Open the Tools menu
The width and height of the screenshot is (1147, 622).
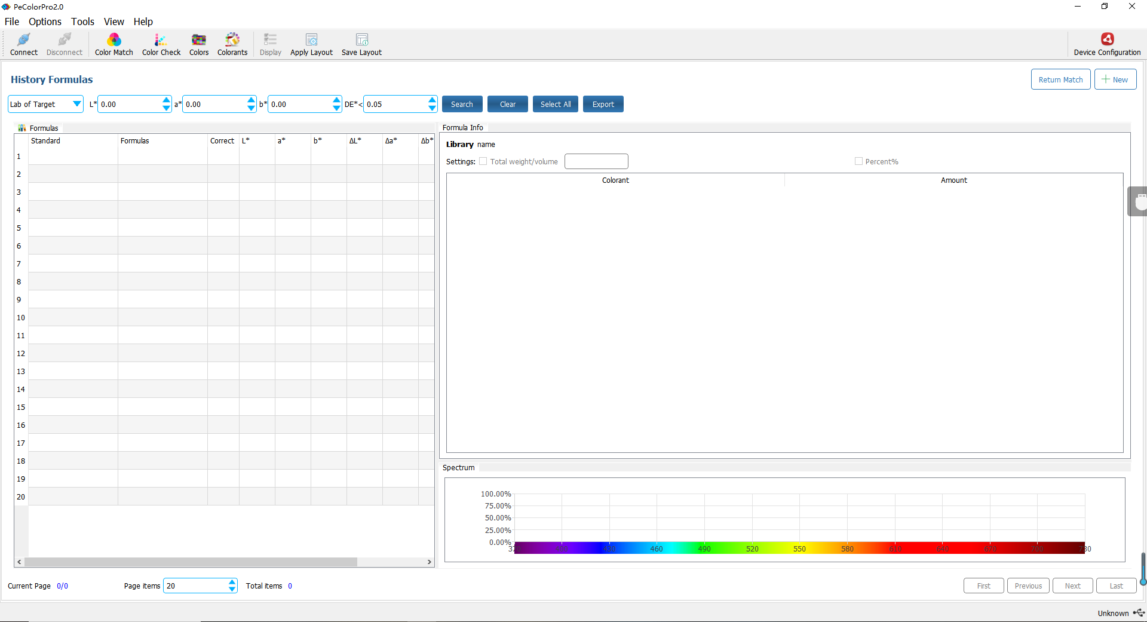(82, 22)
